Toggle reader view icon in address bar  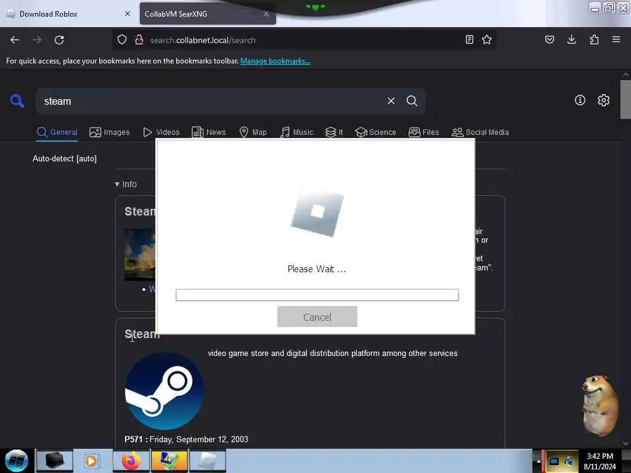point(469,39)
